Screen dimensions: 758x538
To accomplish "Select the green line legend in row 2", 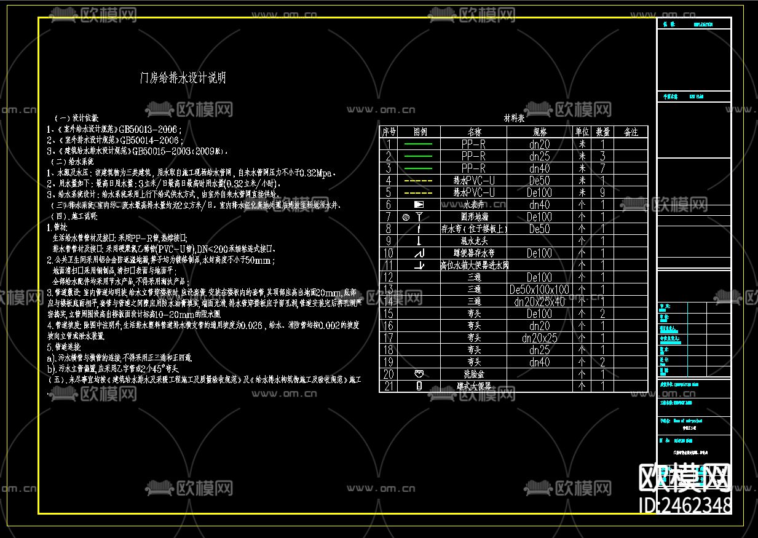I will 418,156.
